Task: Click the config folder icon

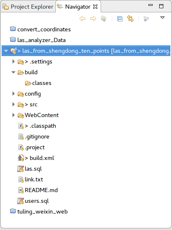Action: pos(21,94)
